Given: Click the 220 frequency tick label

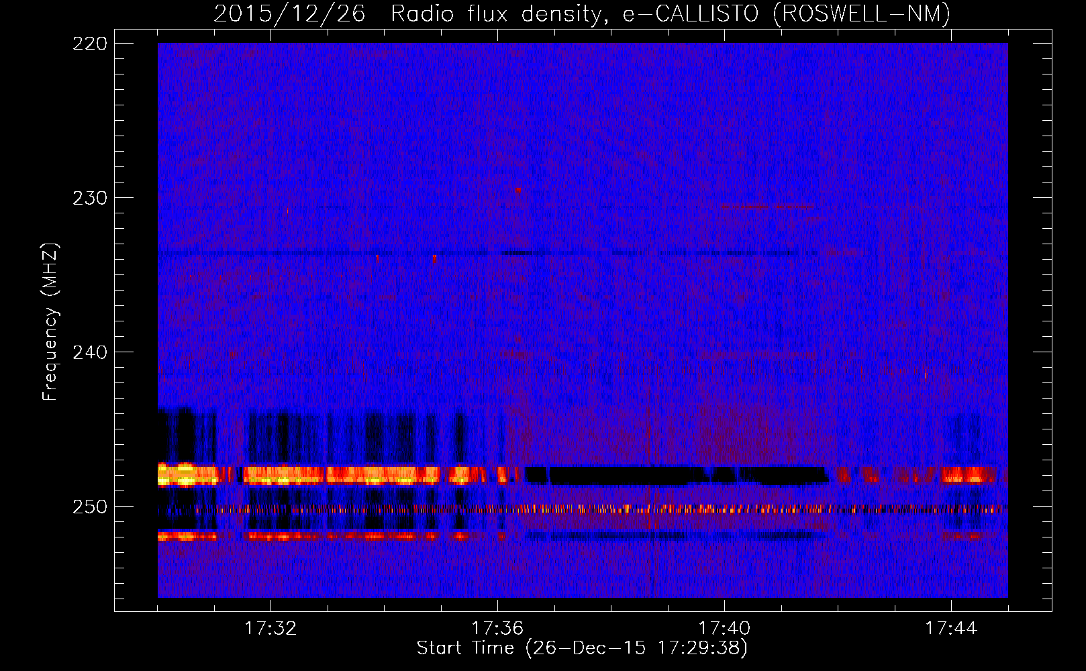Looking at the screenshot, I should [x=90, y=44].
